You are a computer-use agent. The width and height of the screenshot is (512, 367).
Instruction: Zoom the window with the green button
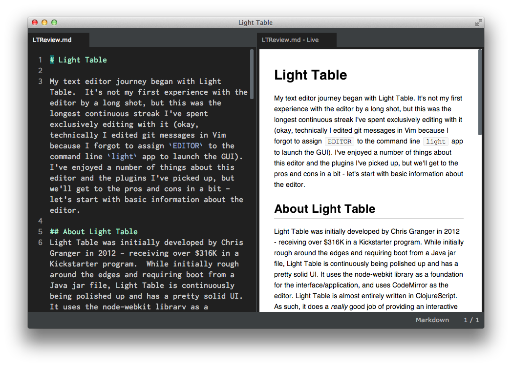point(54,22)
